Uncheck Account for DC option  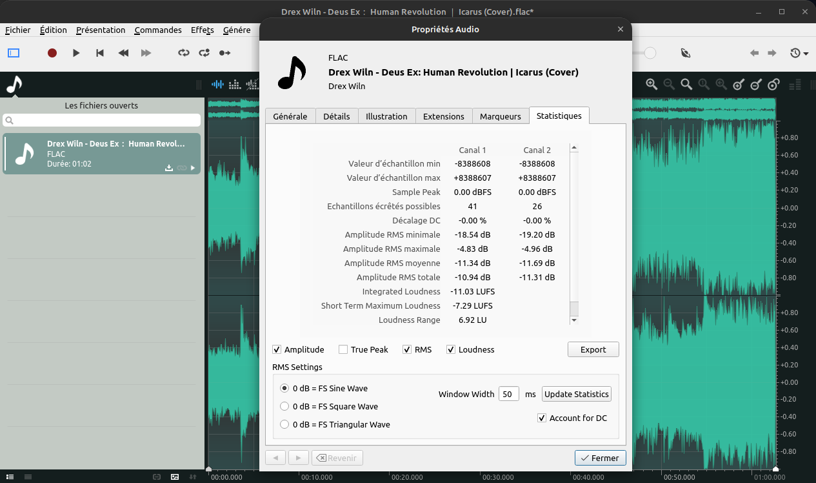click(542, 418)
